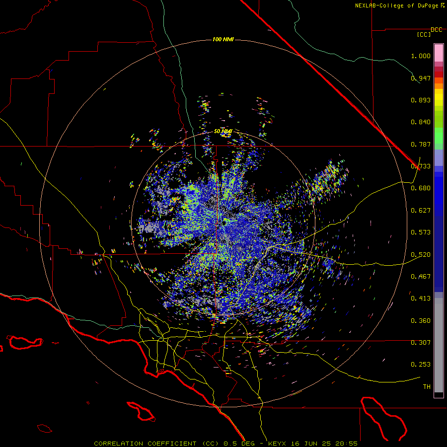Select the 0.680 scale value label

coord(421,188)
